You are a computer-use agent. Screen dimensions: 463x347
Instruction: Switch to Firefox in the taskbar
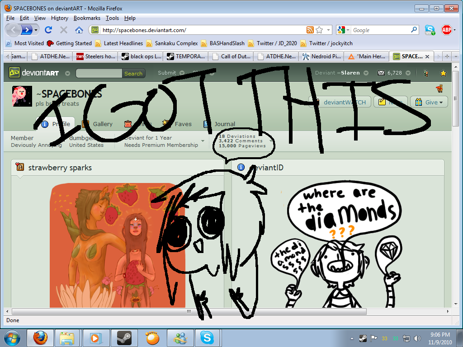(x=40, y=338)
